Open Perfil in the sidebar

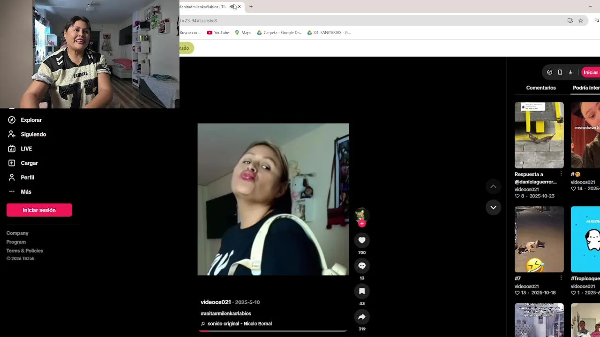point(22,177)
